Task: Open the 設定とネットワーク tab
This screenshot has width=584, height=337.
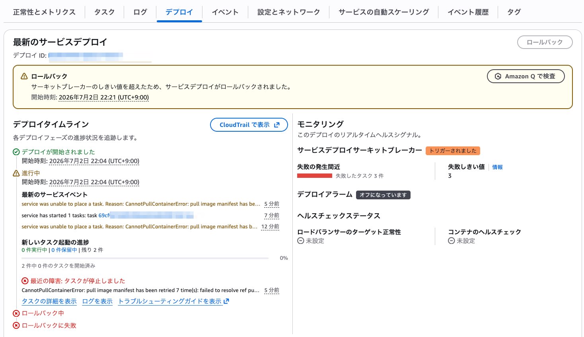Action: pyautogui.click(x=288, y=12)
